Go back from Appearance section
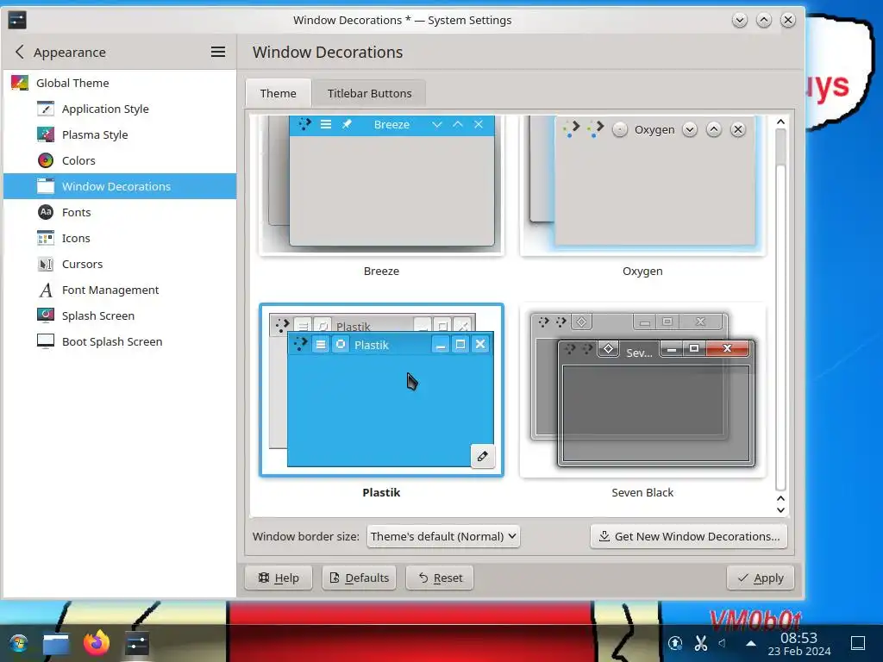Viewport: 883px width, 662px height. 20,52
